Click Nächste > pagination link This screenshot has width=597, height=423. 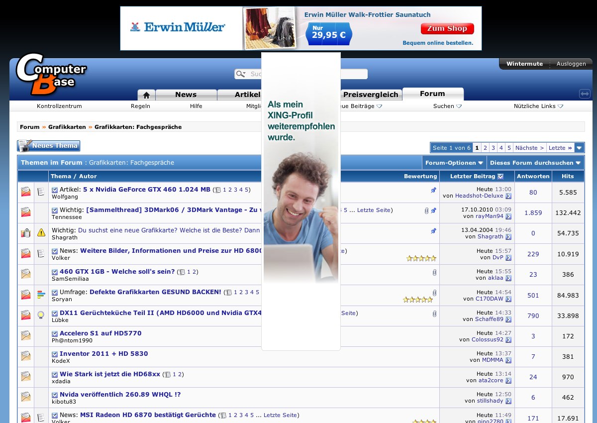pyautogui.click(x=529, y=148)
